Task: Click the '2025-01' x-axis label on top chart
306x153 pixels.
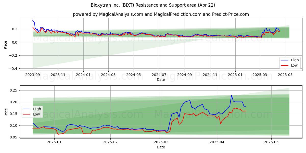Action: 235,75
